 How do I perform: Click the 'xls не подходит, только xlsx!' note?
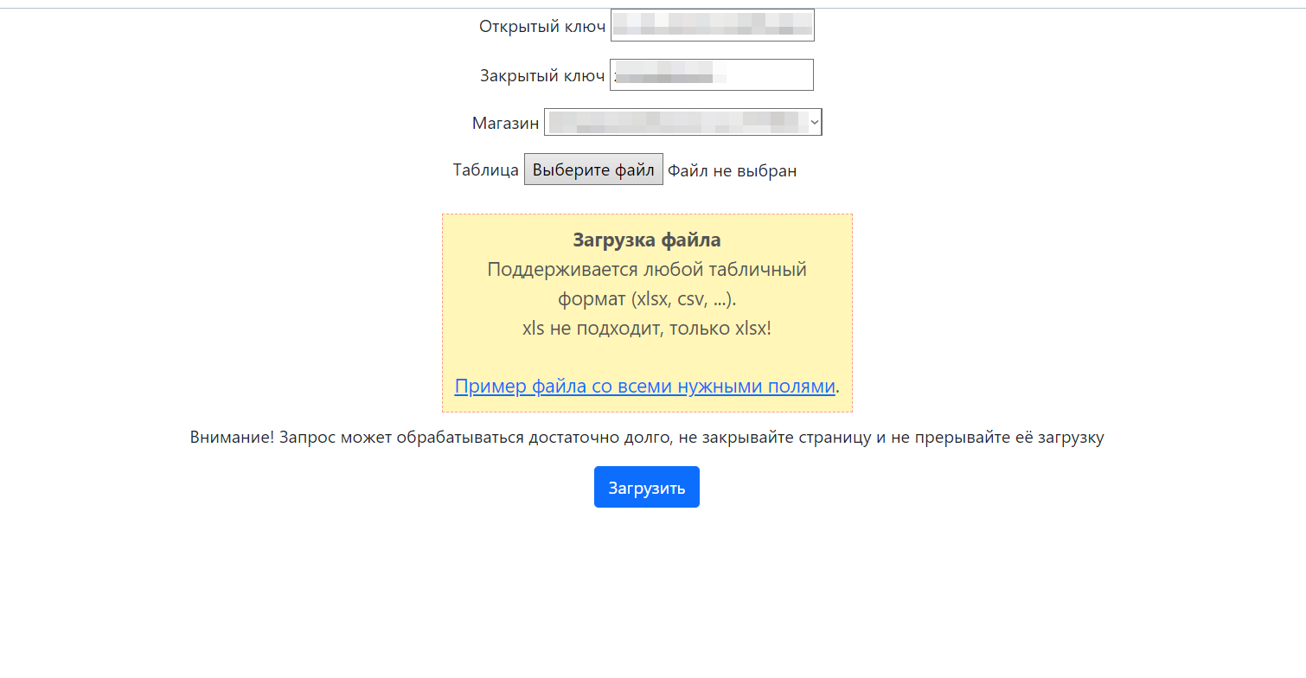pos(647,329)
